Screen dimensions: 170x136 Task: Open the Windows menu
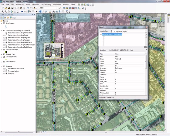66,5
